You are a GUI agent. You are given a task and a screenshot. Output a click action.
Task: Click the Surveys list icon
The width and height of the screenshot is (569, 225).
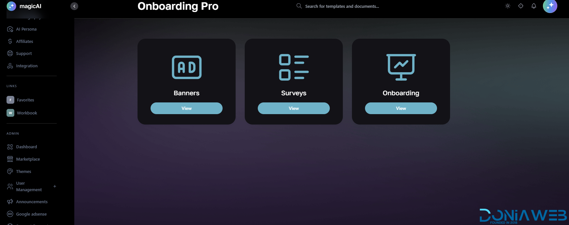click(x=294, y=67)
